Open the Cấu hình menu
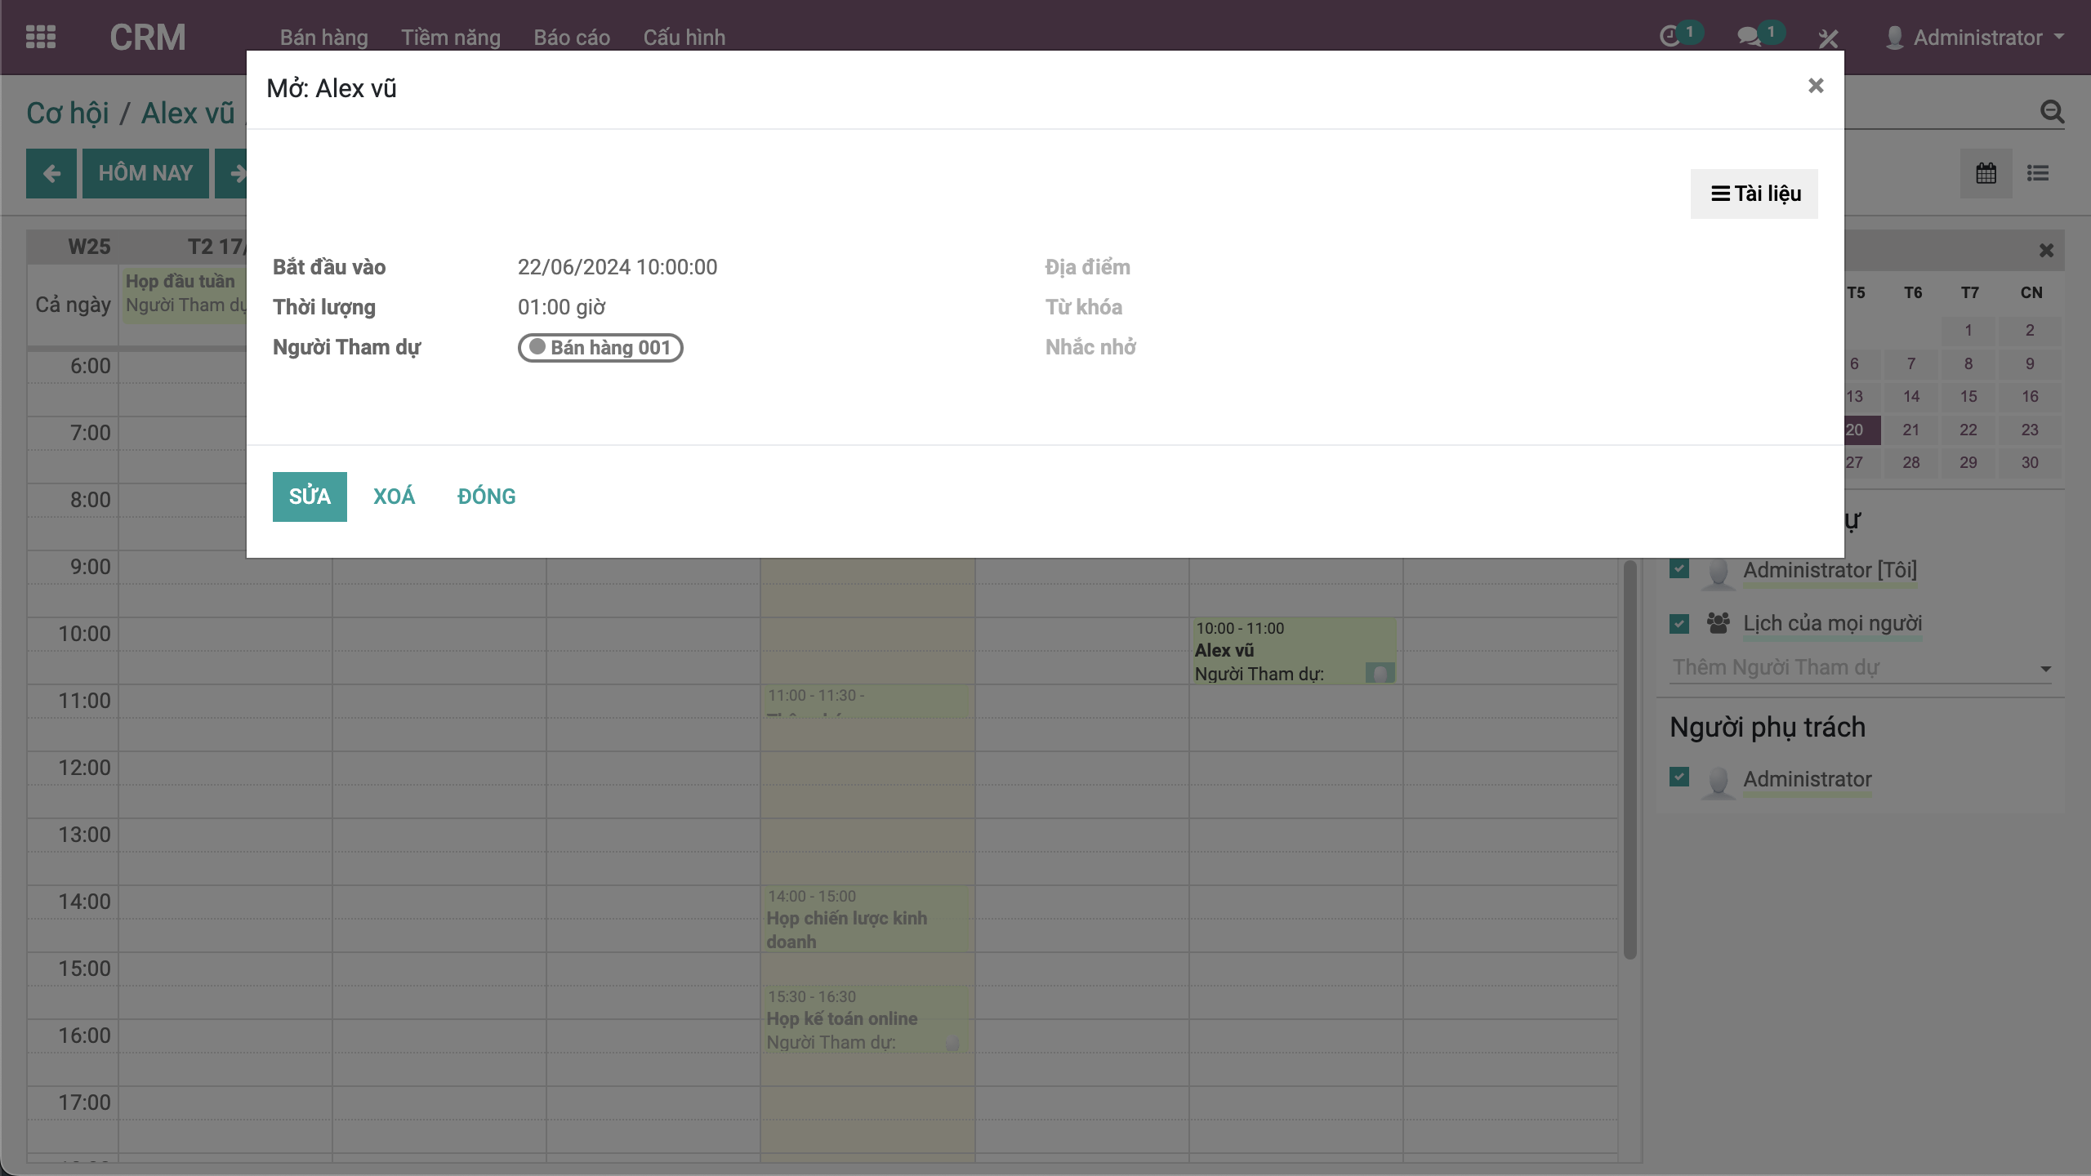 [684, 38]
